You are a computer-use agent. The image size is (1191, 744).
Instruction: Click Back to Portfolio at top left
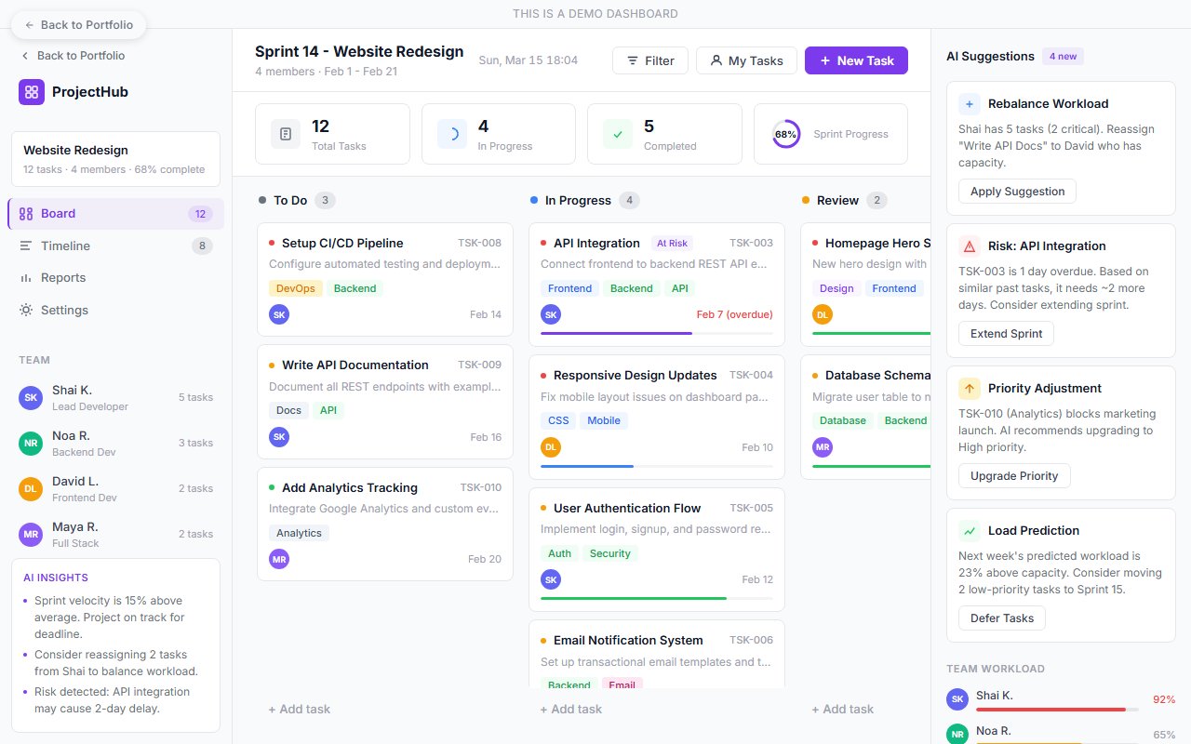[x=78, y=25]
